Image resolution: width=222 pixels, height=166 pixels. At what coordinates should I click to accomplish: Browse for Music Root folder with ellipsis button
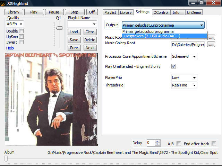(211, 38)
